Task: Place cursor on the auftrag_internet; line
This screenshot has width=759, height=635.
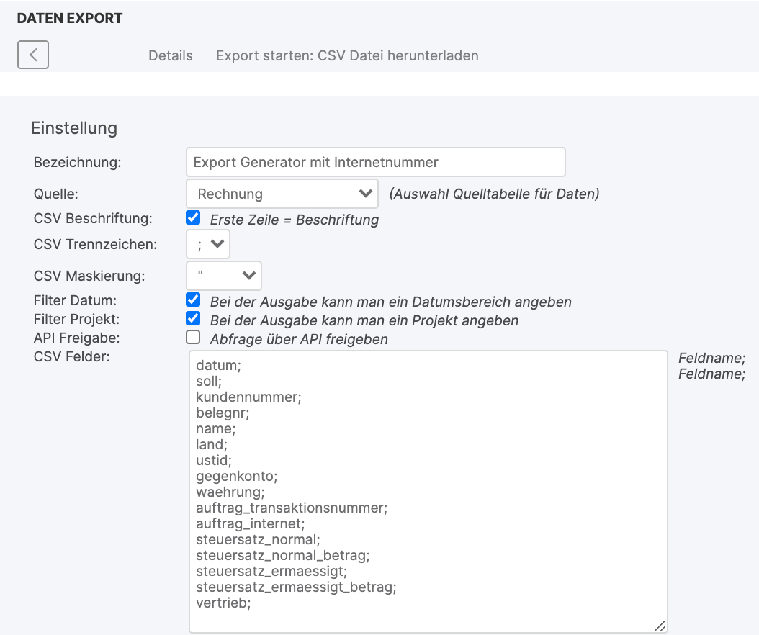Action: pos(250,523)
